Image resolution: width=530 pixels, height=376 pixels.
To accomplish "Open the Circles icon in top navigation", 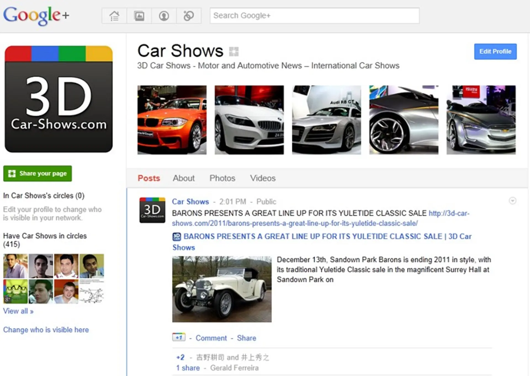I will pyautogui.click(x=188, y=16).
